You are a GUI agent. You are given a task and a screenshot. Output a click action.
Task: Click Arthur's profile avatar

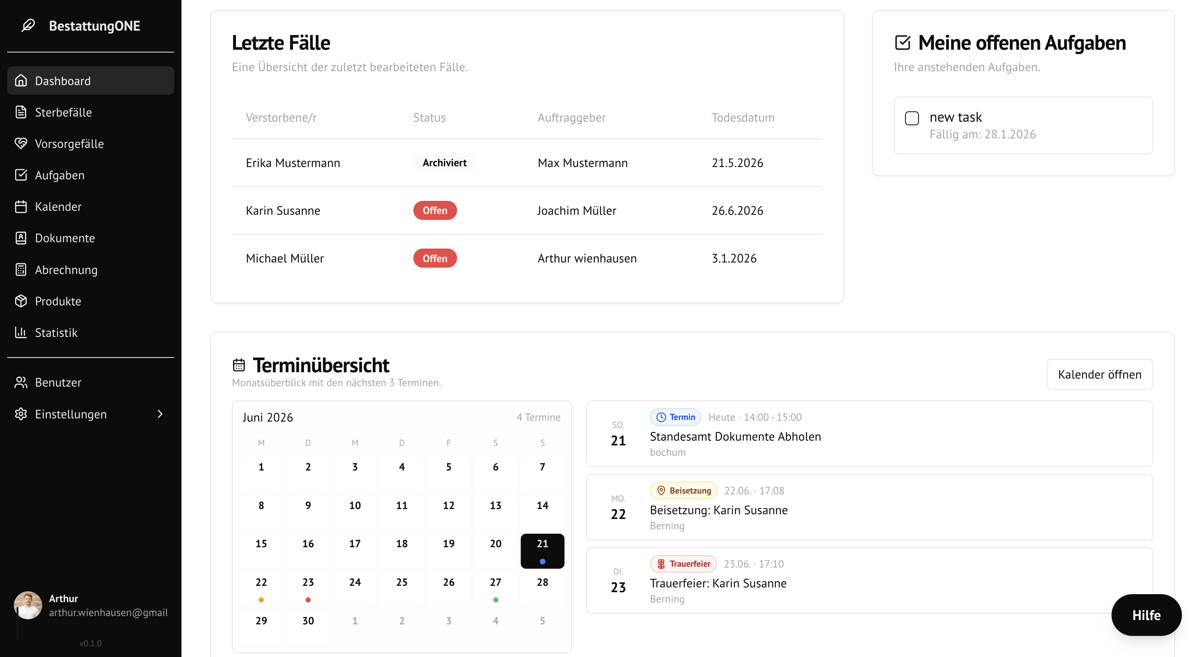(x=28, y=605)
